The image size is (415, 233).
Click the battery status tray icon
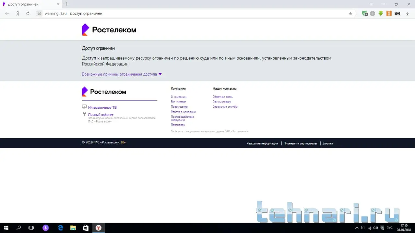coord(363,228)
